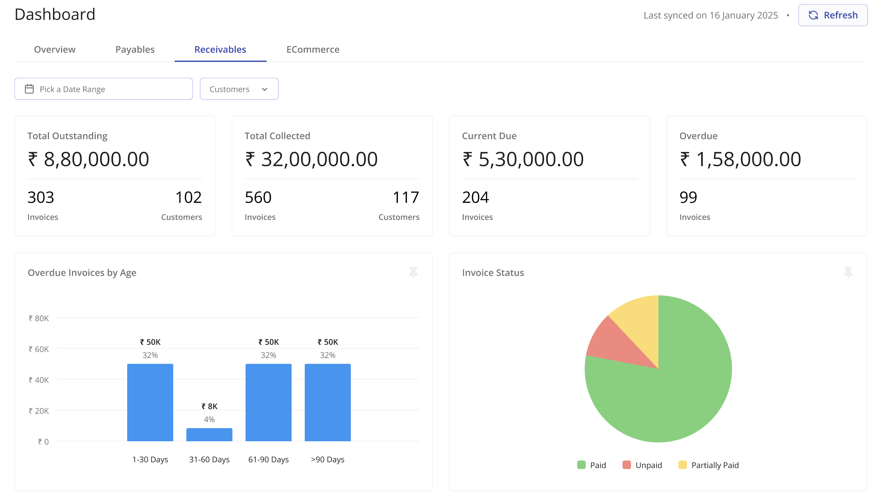Click the calendar icon in date range field
This screenshot has height=504, width=882.
29,89
